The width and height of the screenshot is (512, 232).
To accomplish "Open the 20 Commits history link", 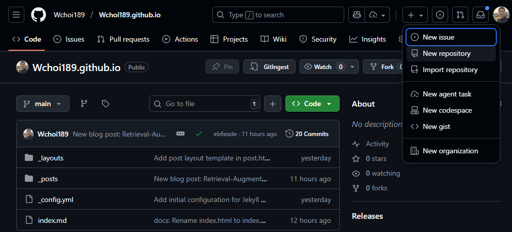I will tap(307, 134).
